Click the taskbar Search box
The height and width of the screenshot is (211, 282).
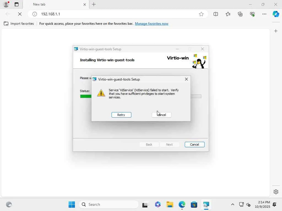[x=109, y=204]
